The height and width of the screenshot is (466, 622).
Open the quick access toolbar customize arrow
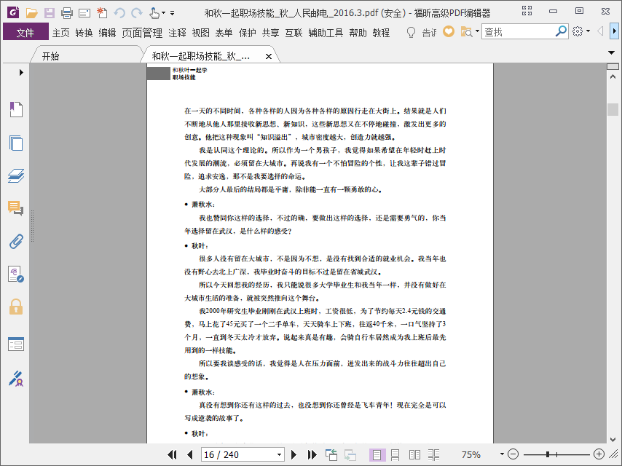(x=172, y=13)
